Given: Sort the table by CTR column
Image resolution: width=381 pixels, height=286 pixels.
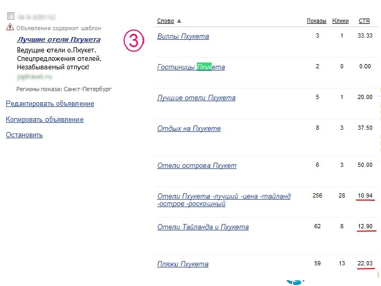Looking at the screenshot, I should 364,21.
